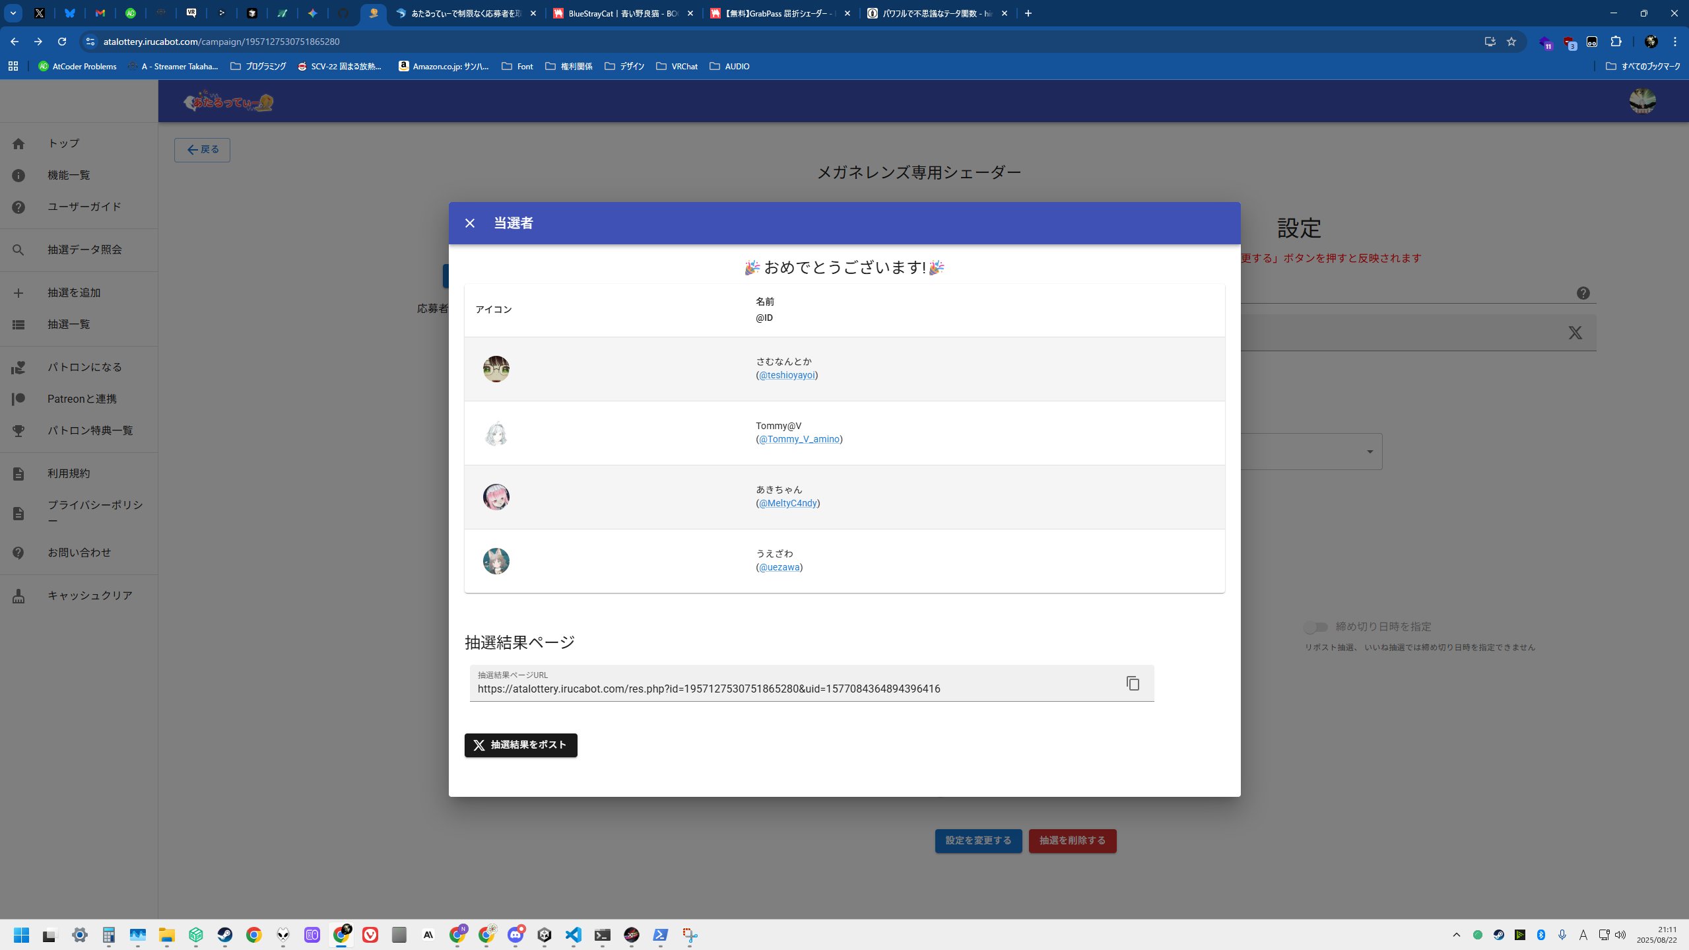1689x950 pixels.
Task: Click the help question mark in settings
Action: pyautogui.click(x=1583, y=293)
